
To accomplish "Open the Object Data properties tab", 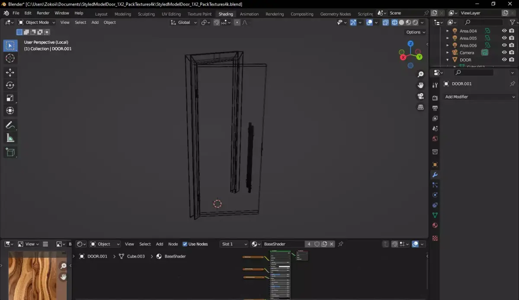I will pos(435,215).
